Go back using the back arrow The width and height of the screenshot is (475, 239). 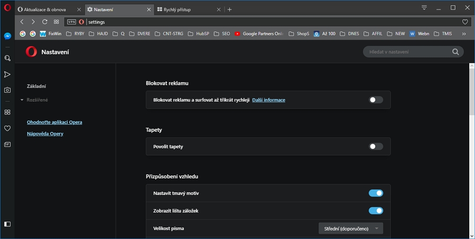[x=22, y=22]
